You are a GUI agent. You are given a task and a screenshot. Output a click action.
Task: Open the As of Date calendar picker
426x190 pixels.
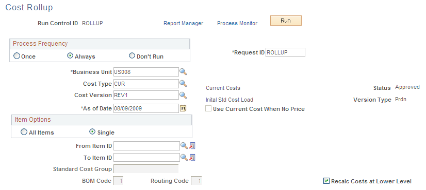click(x=183, y=108)
